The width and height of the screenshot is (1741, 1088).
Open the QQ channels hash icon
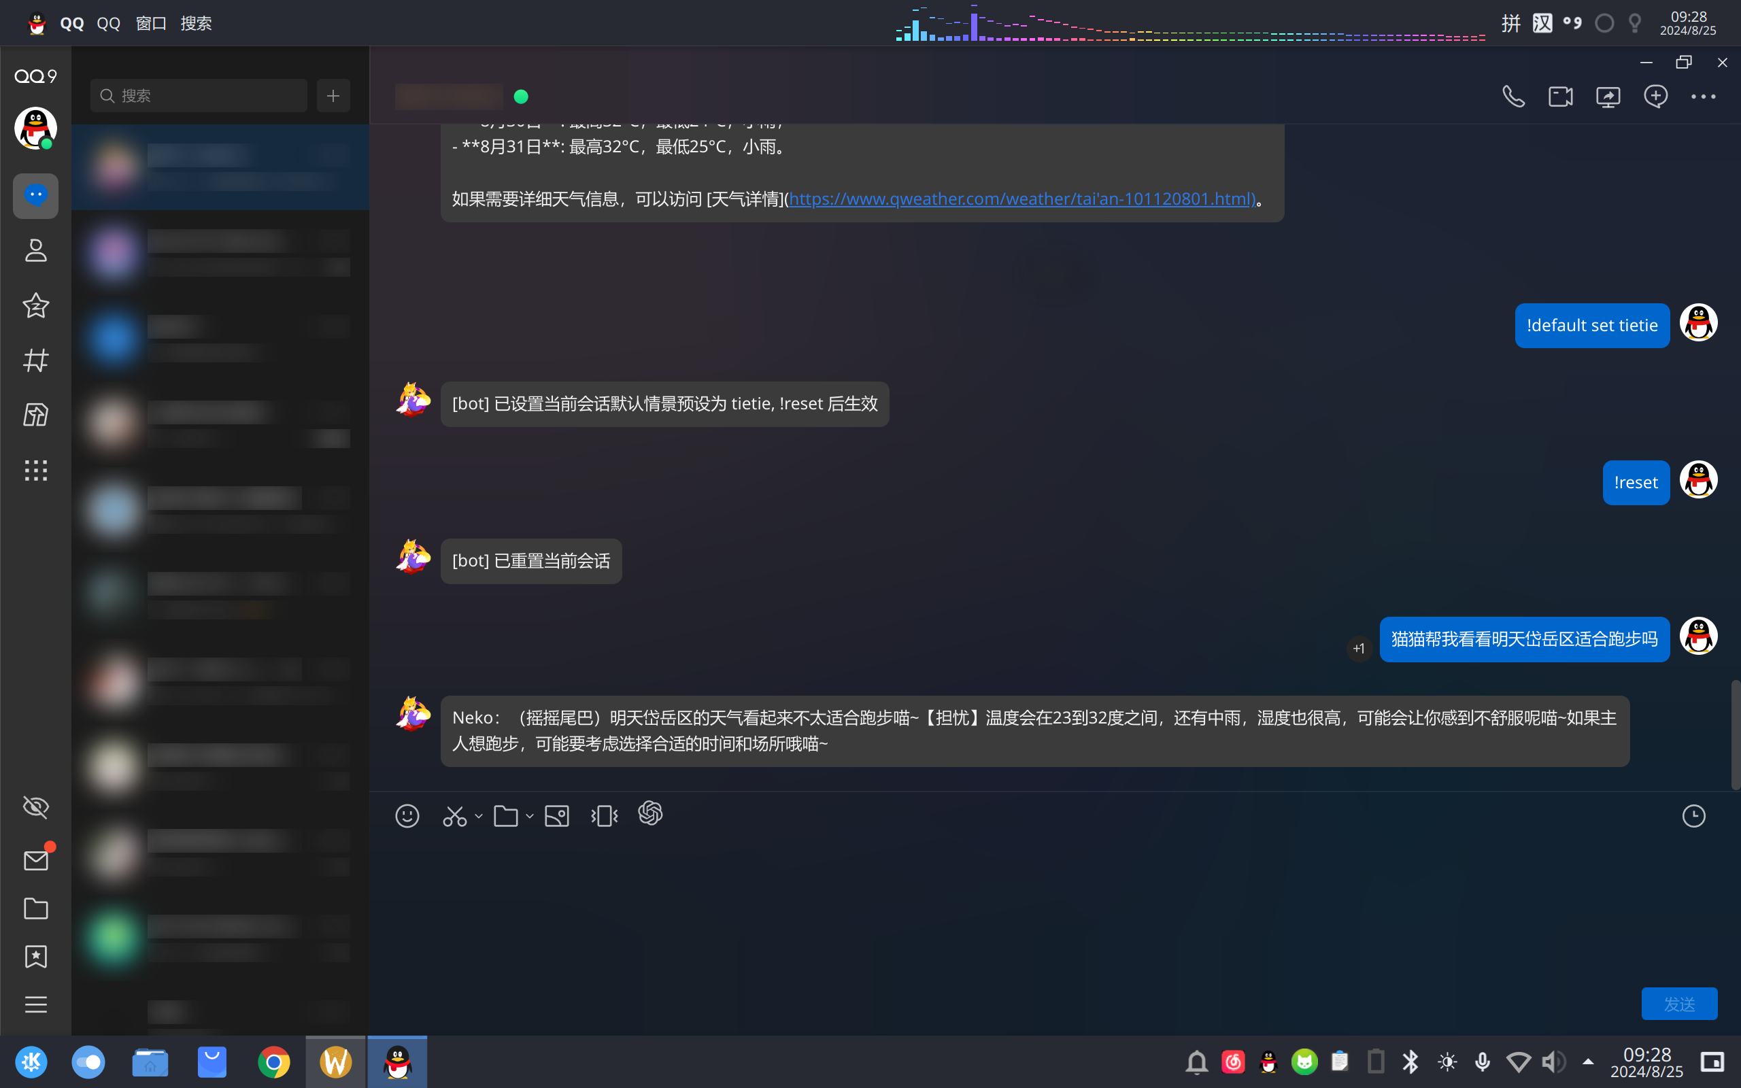(36, 360)
